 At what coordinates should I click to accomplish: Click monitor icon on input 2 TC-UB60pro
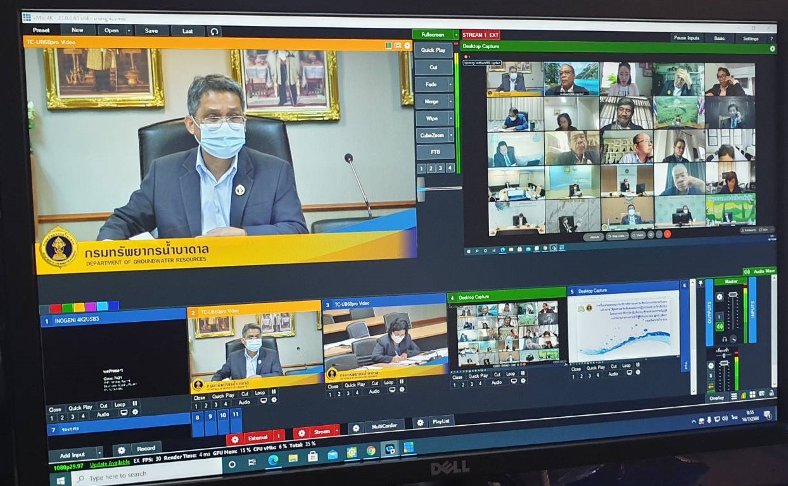pos(264,400)
